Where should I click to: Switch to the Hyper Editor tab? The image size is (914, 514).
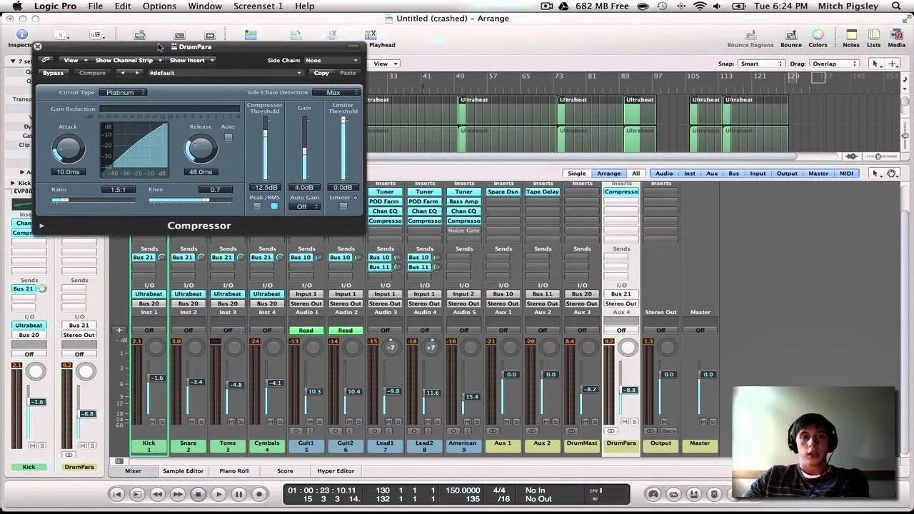pyautogui.click(x=336, y=471)
